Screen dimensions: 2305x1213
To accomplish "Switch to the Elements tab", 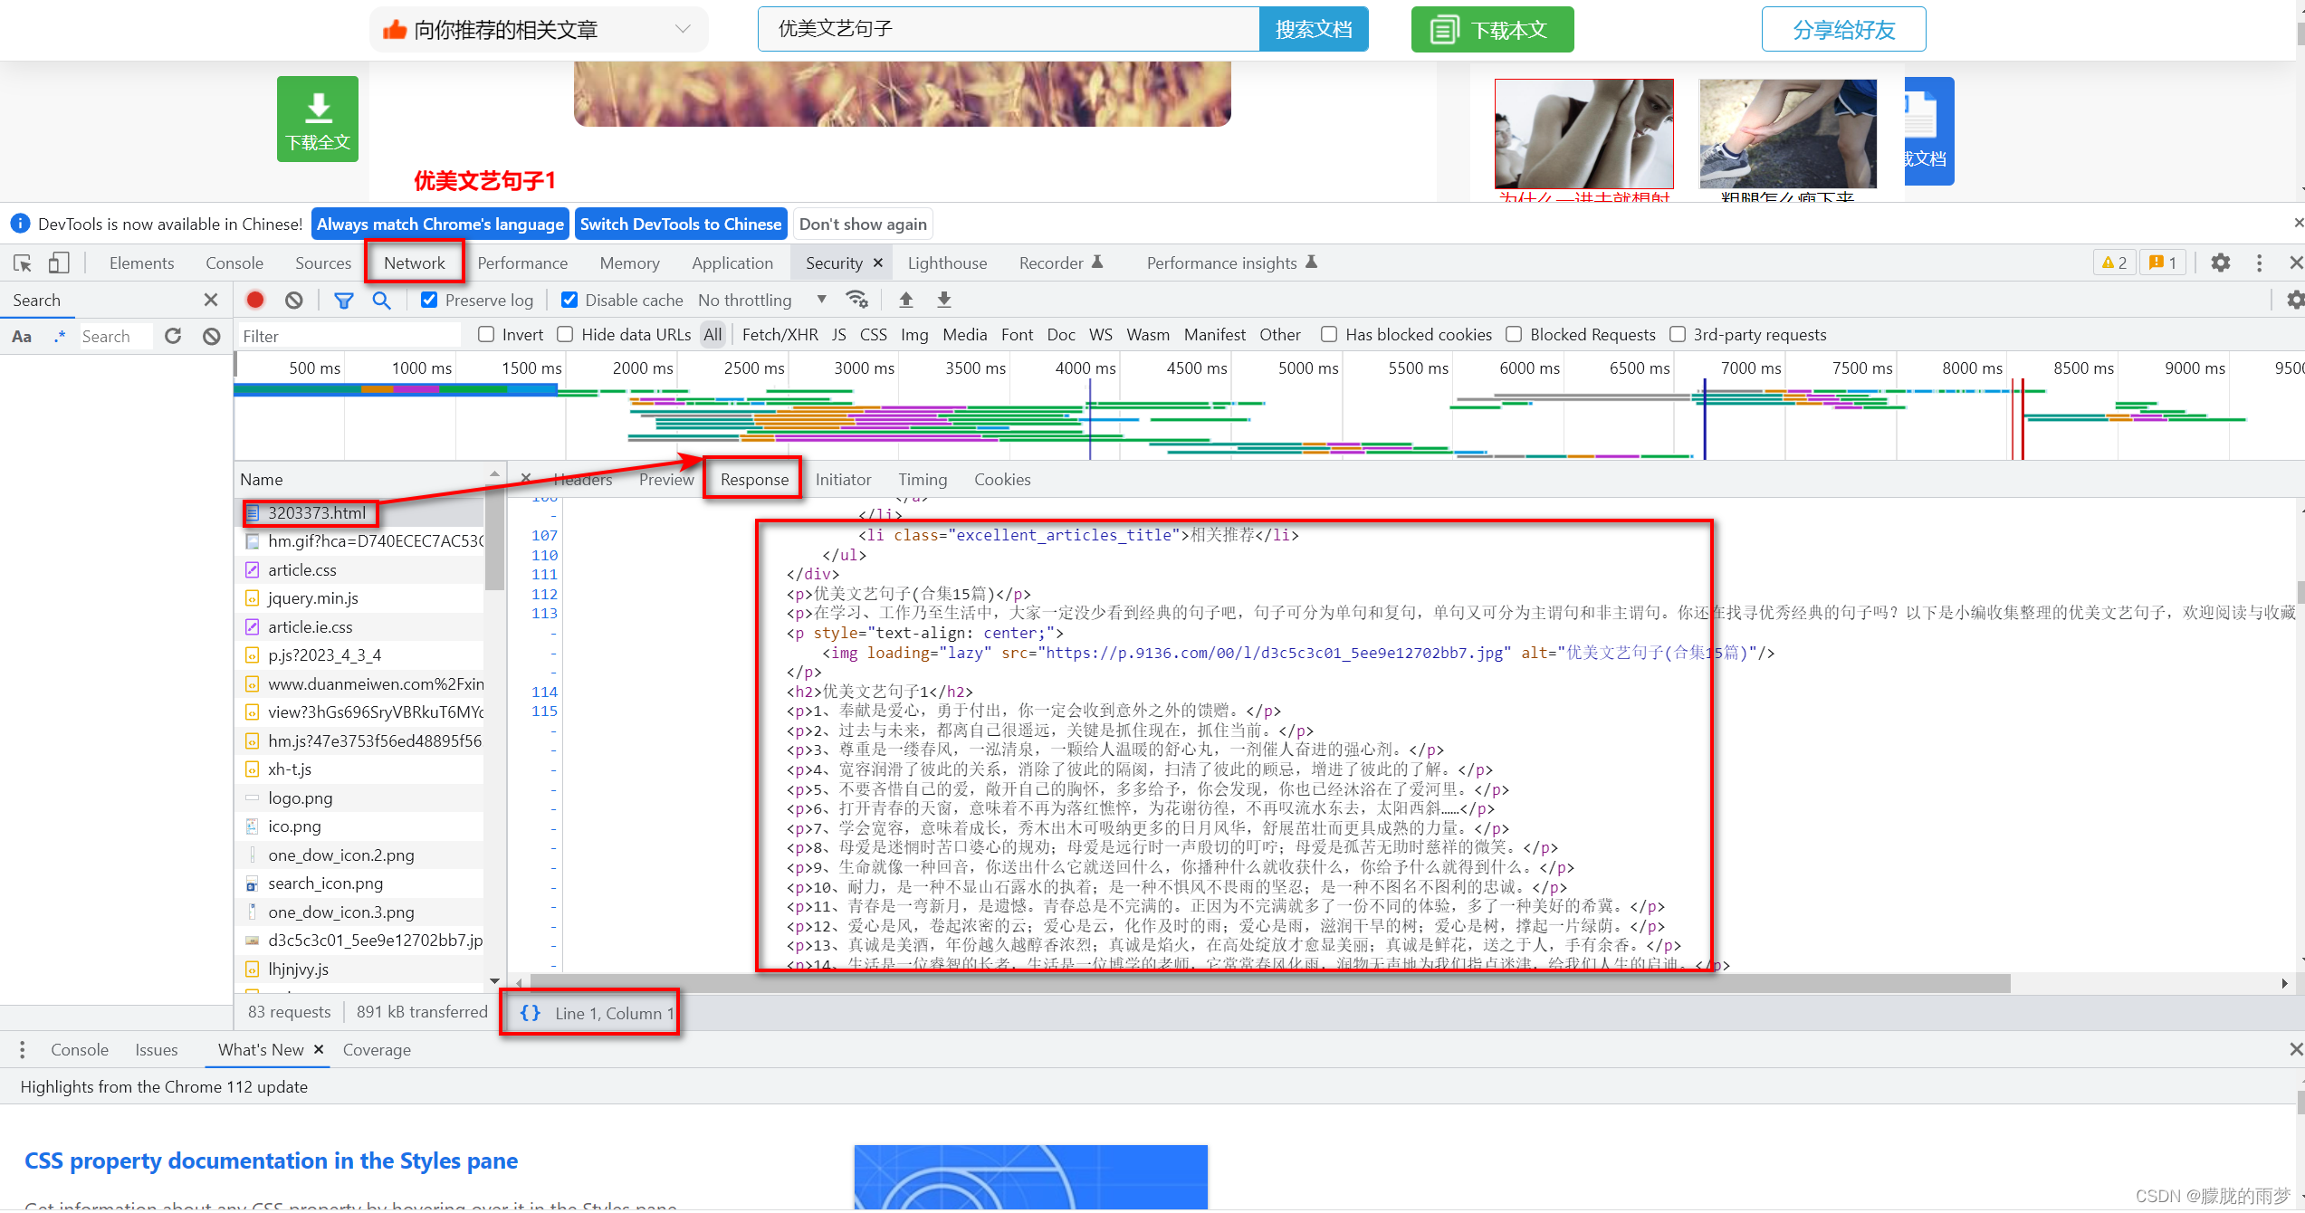I will click(141, 263).
